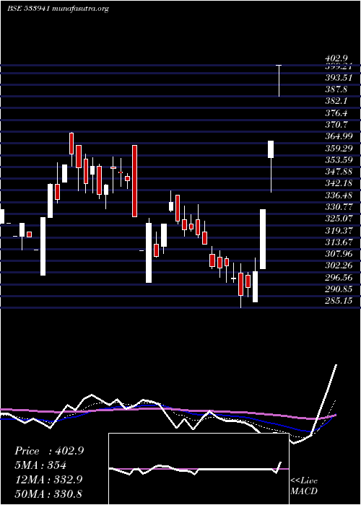Click the latest candle wick near 402.9
The width and height of the screenshot is (361, 505).
[x=279, y=81]
